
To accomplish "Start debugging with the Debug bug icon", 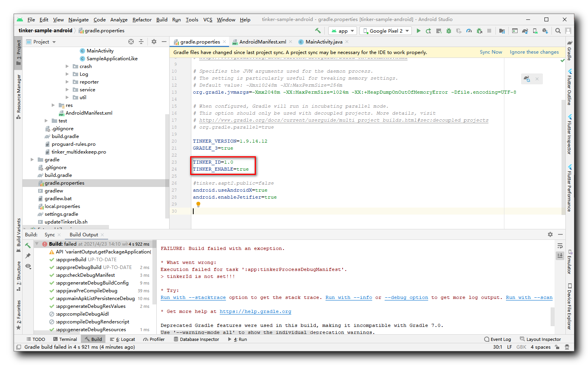I will point(449,30).
